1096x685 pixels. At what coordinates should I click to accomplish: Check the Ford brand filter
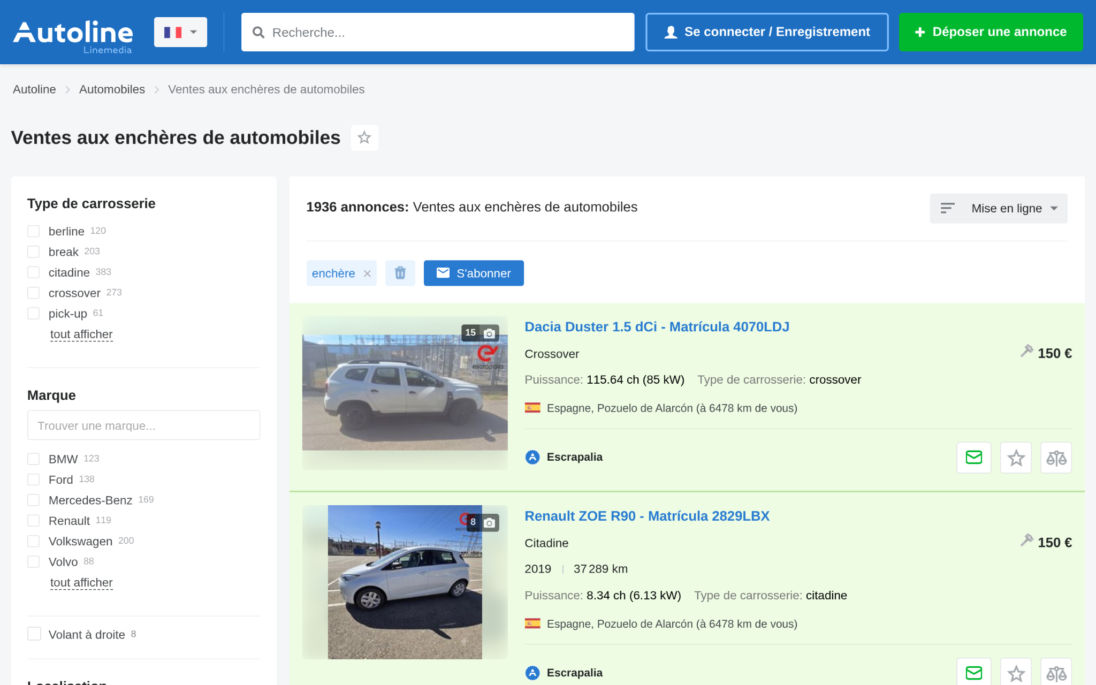click(34, 479)
